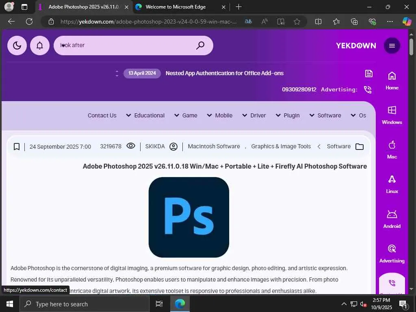The height and width of the screenshot is (312, 416).
Task: Open Android category in sidebar
Action: (x=392, y=219)
